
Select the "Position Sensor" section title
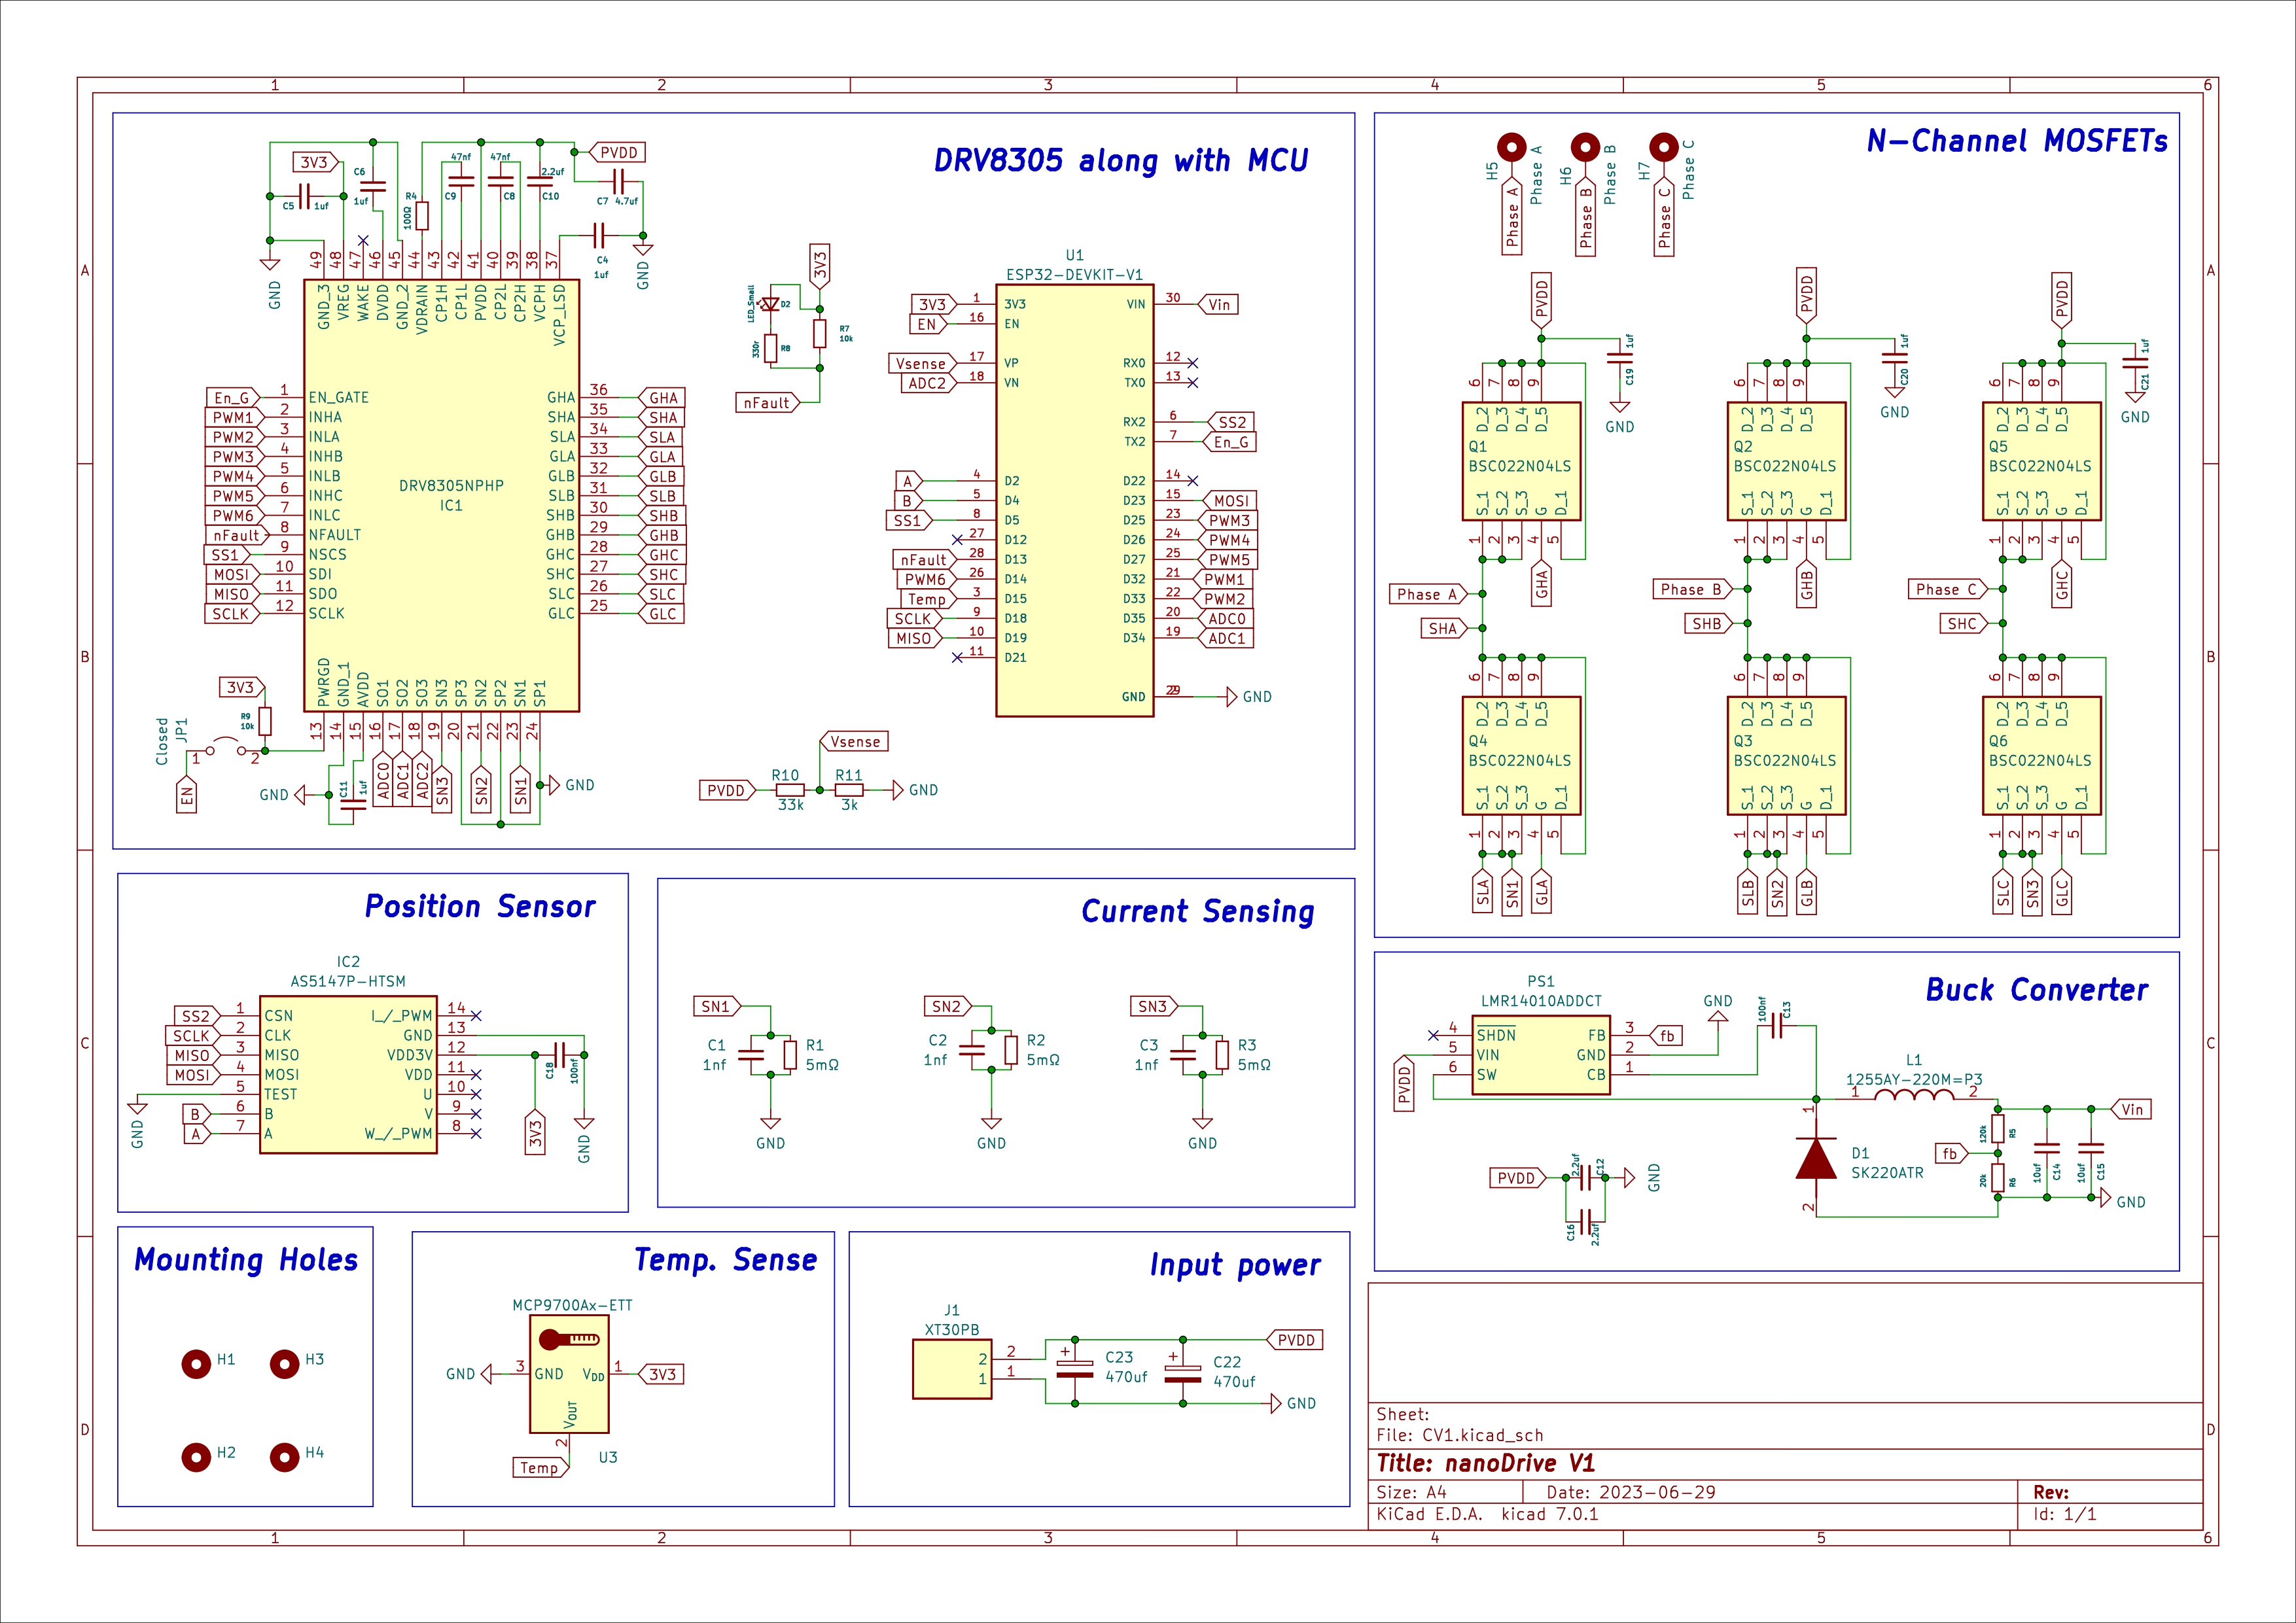pyautogui.click(x=480, y=907)
